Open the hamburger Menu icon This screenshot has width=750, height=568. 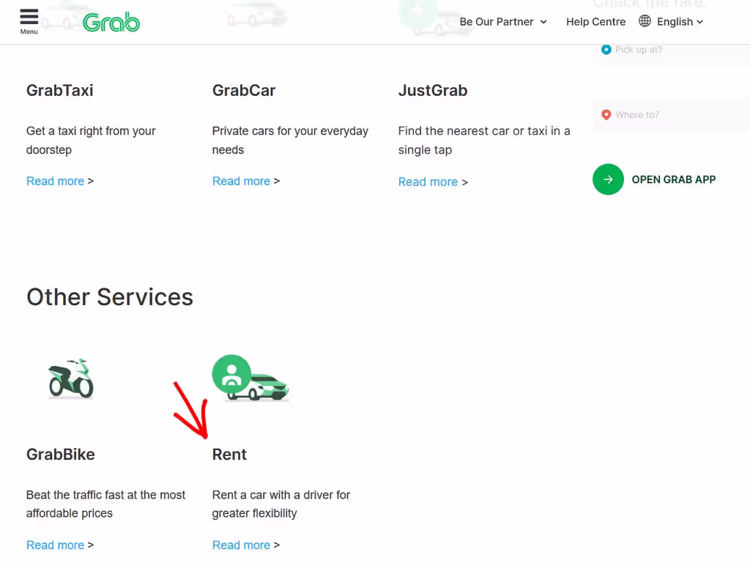point(29,18)
